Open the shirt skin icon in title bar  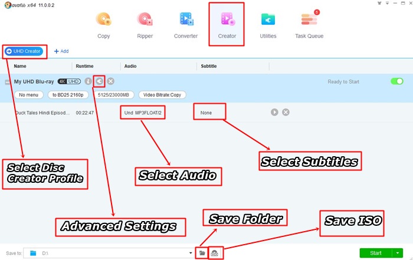[x=379, y=3]
